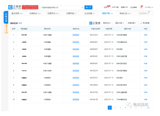Open 详情 link for row 5
The image size is (160, 116).
pyautogui.click(x=145, y=64)
